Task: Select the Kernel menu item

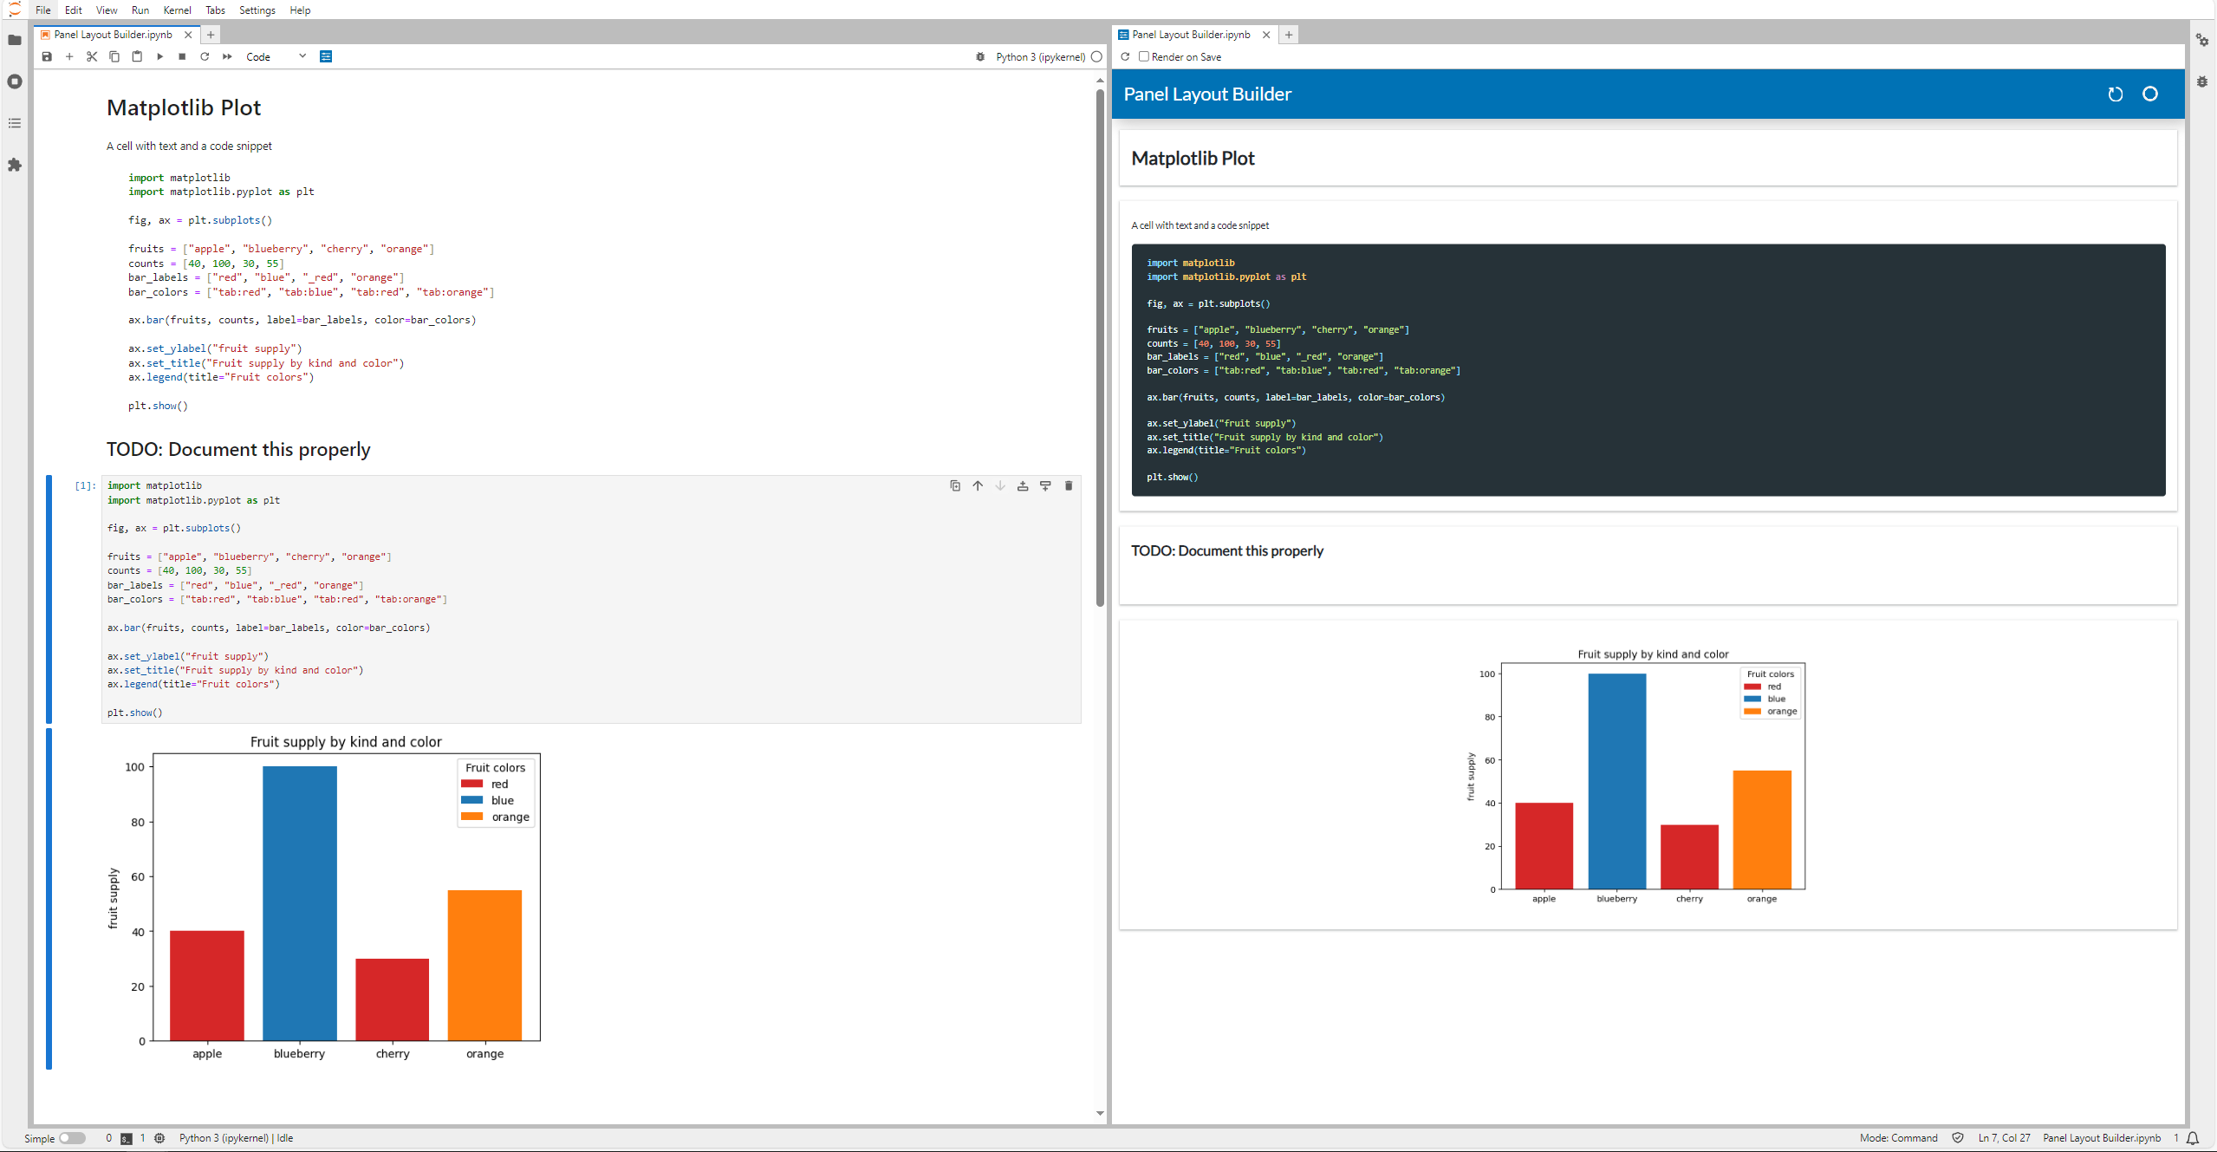Action: tap(178, 10)
